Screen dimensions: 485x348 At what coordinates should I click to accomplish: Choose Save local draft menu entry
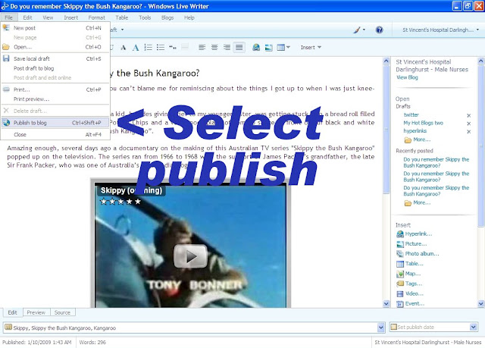(x=55, y=58)
